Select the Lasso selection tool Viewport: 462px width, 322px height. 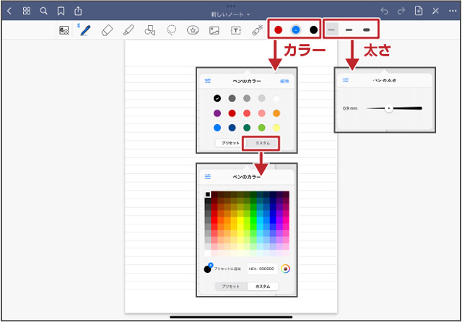(171, 30)
